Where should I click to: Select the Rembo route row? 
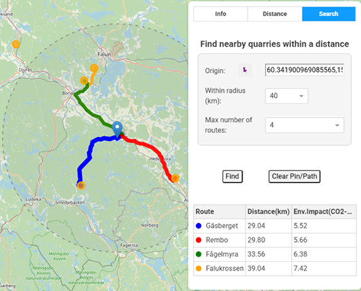[x=275, y=240]
